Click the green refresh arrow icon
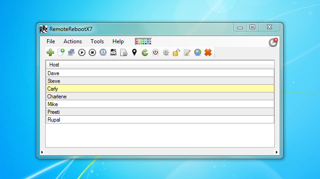The width and height of the screenshot is (320, 179). point(145,52)
